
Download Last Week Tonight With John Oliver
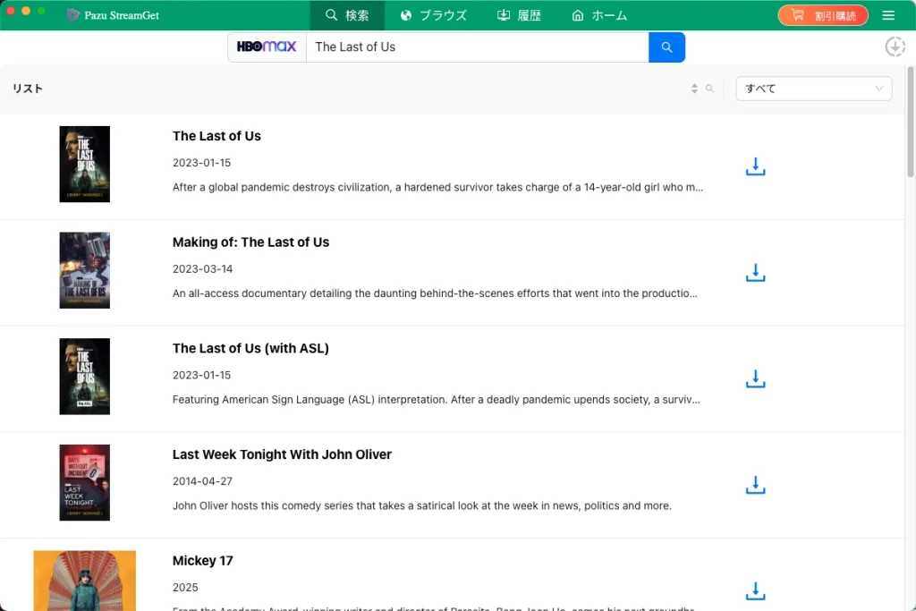click(x=755, y=485)
